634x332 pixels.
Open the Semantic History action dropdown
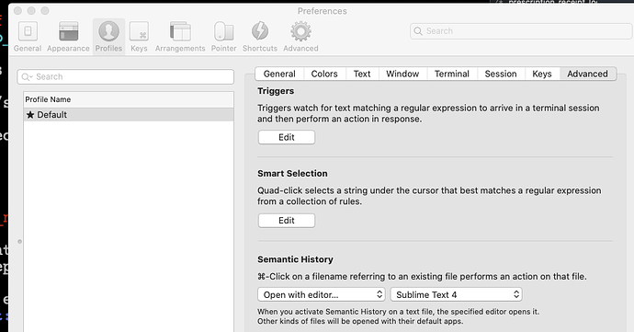322,294
